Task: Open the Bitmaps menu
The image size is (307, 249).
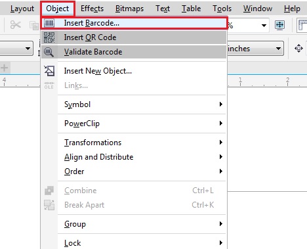Action: [x=129, y=9]
